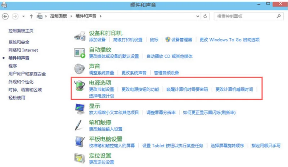
Task: Expand the arrow after 硬件和声音 breadcrumb
Action: tap(101, 16)
